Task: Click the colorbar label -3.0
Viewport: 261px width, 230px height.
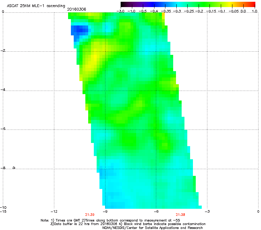Action: point(121,11)
